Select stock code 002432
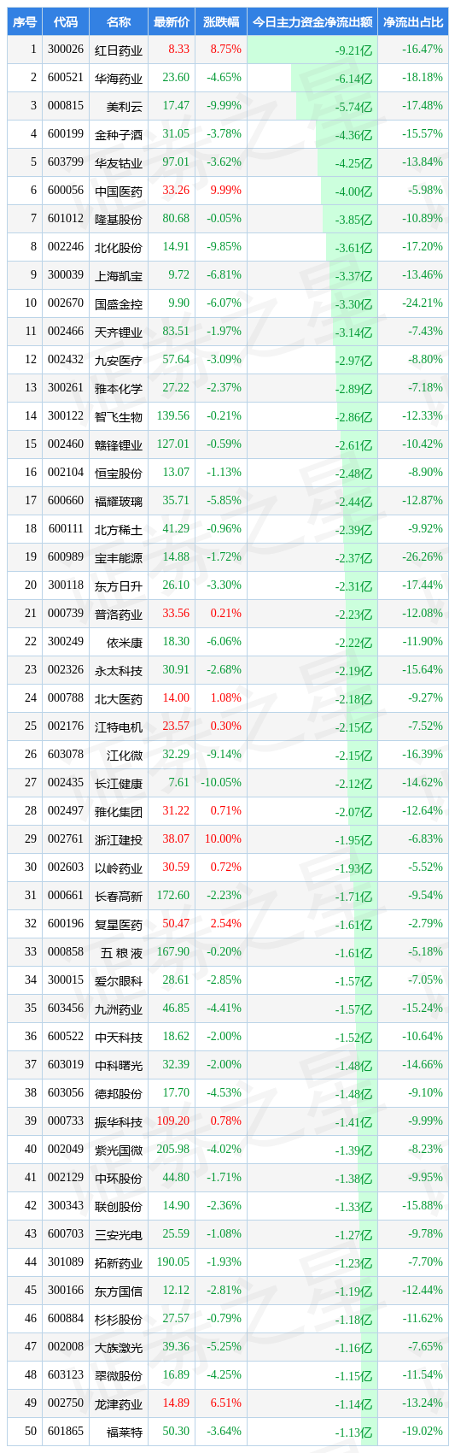The image size is (449, 1453). (66, 360)
